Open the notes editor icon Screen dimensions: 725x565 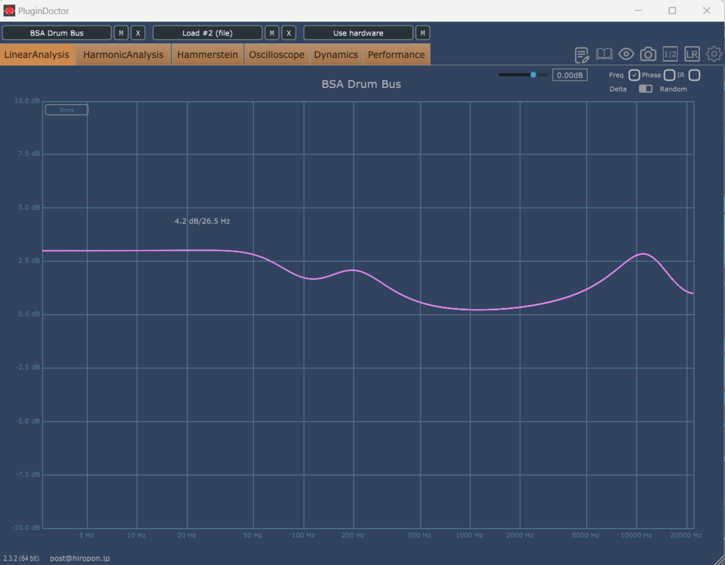[x=582, y=55]
